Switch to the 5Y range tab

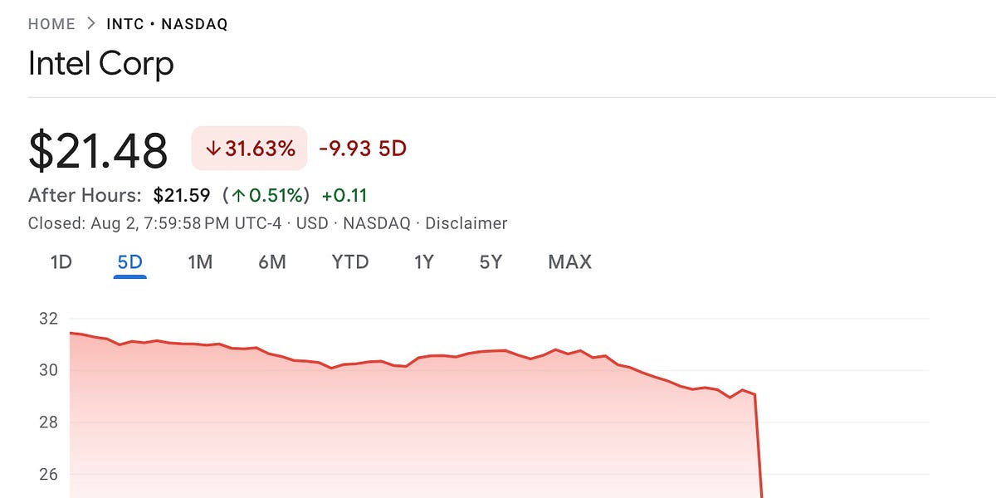click(491, 262)
